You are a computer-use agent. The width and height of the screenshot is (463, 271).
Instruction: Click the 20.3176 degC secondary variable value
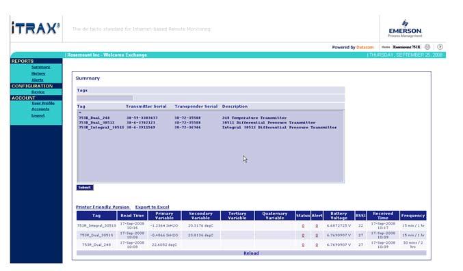(x=201, y=225)
